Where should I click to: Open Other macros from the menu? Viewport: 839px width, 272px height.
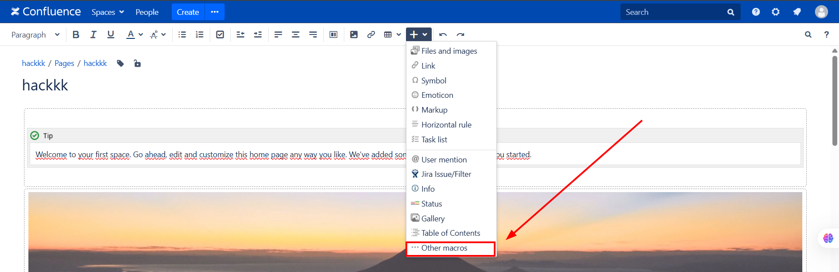(451, 248)
